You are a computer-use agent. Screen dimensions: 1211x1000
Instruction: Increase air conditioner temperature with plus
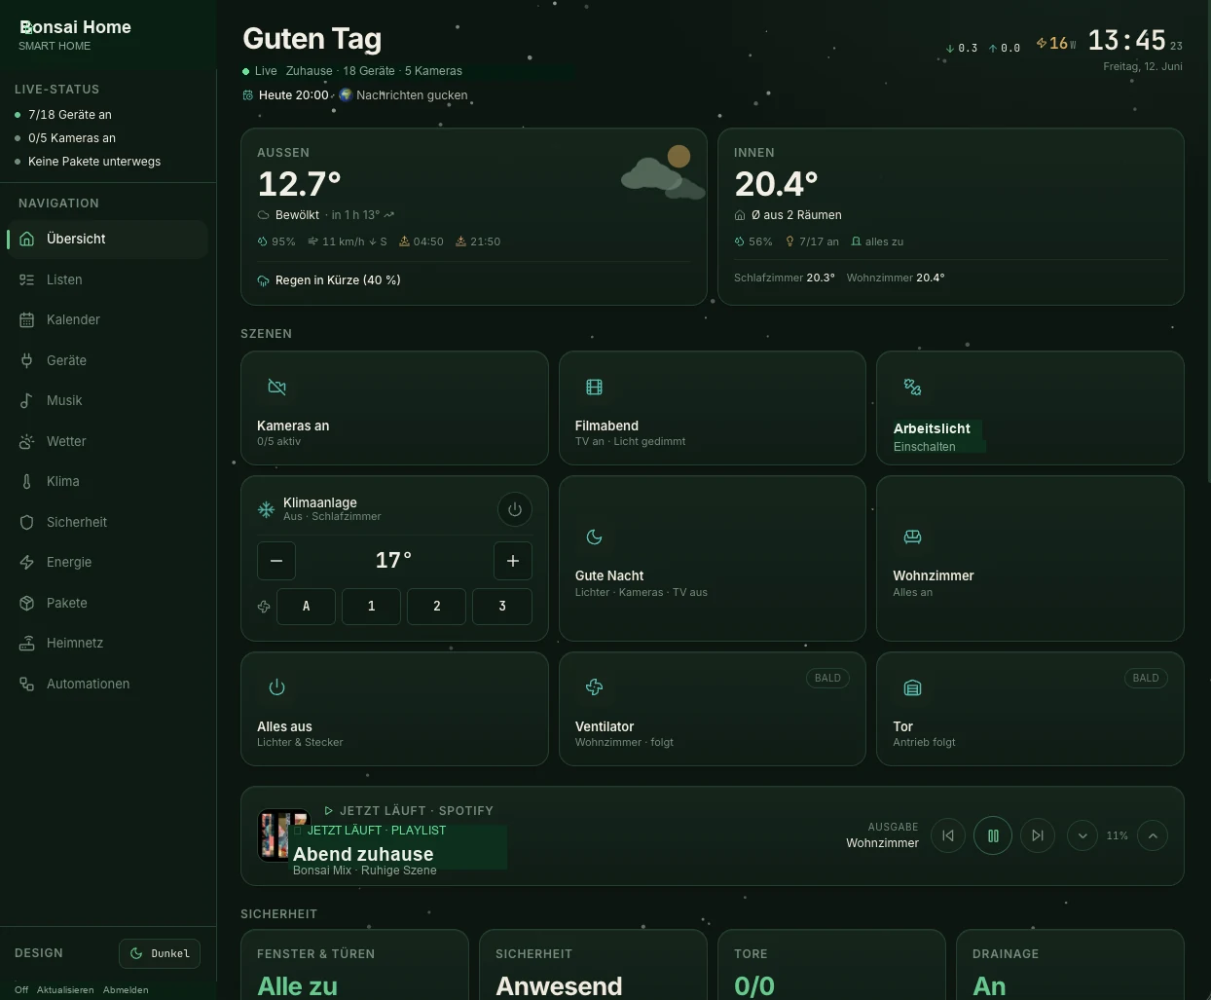513,561
